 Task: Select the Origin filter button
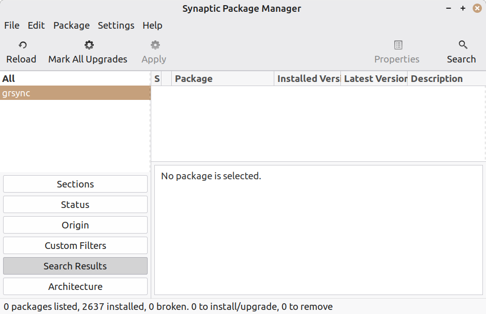(75, 225)
